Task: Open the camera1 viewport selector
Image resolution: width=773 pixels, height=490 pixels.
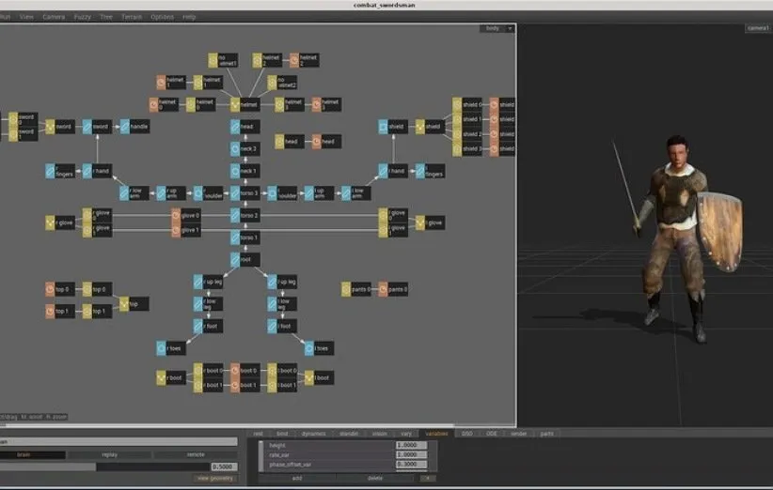Action: pos(756,28)
